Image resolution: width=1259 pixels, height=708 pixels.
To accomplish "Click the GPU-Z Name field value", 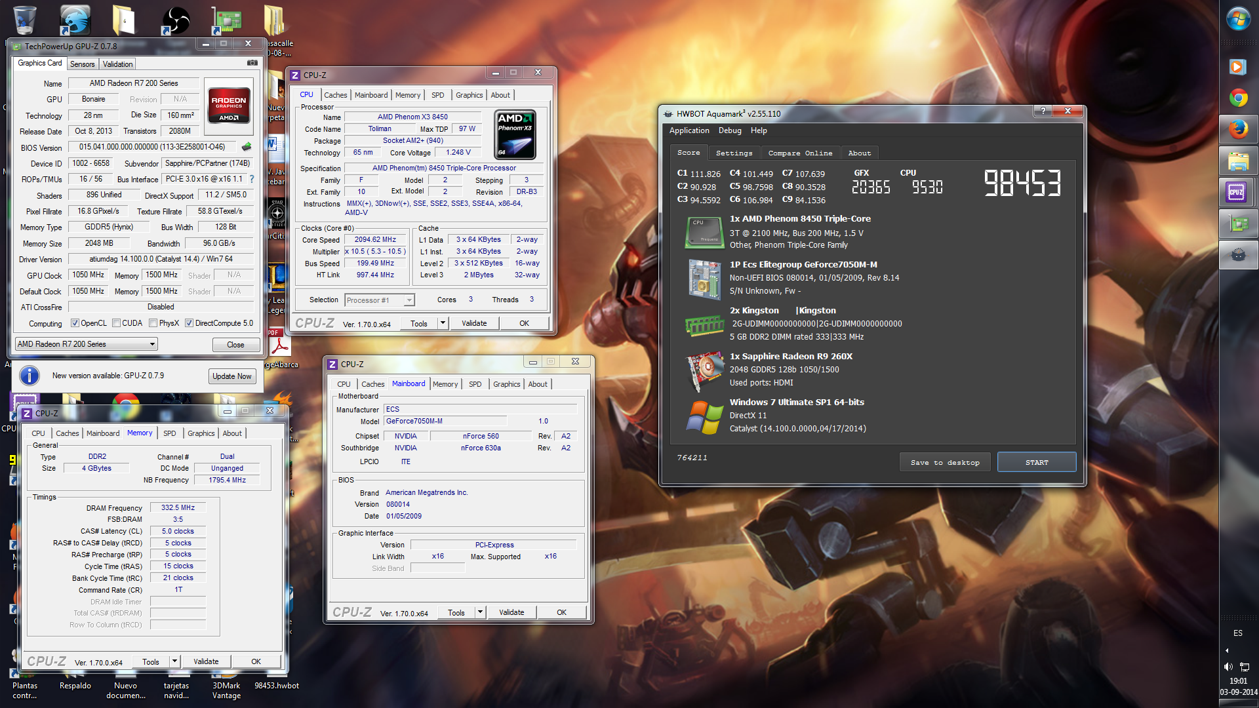I will tap(134, 83).
